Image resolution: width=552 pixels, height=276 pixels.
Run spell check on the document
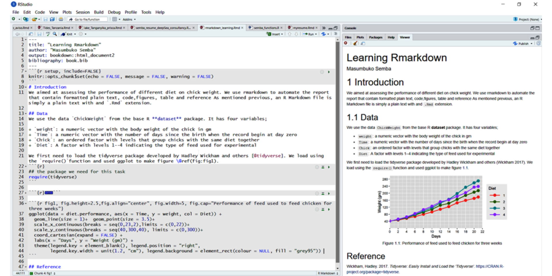coord(48,34)
